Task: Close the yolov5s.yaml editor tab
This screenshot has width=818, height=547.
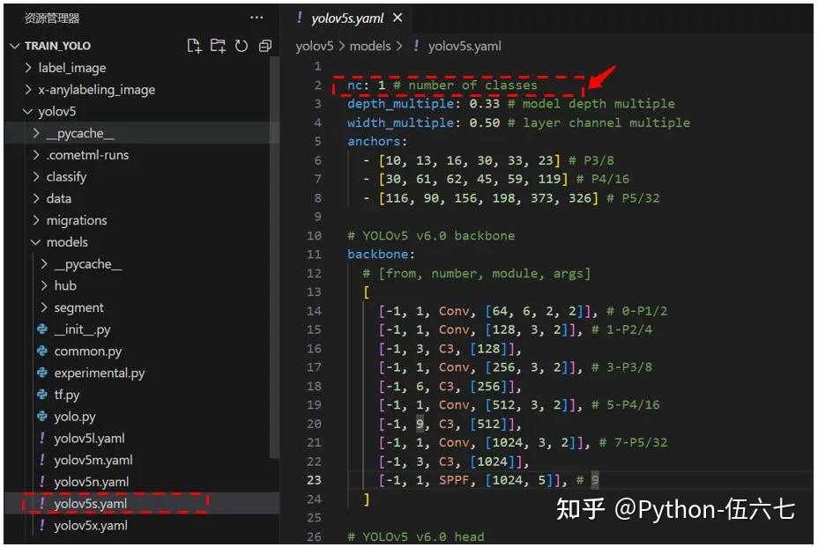Action: click(398, 18)
